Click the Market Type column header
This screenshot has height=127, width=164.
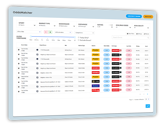point(81,45)
